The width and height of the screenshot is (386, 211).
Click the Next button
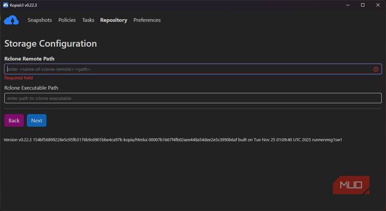[x=37, y=120]
